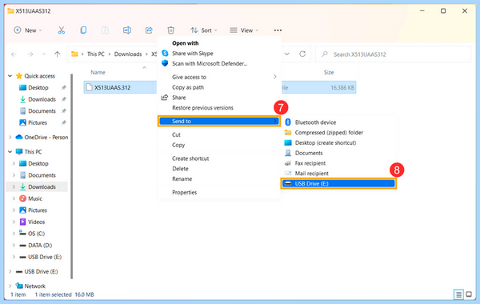This screenshot has height=304, width=480.
Task: Click the Mail recipient icon
Action: click(288, 174)
